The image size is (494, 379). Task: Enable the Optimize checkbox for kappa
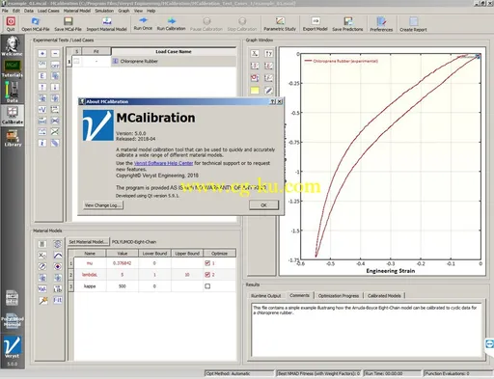207,286
